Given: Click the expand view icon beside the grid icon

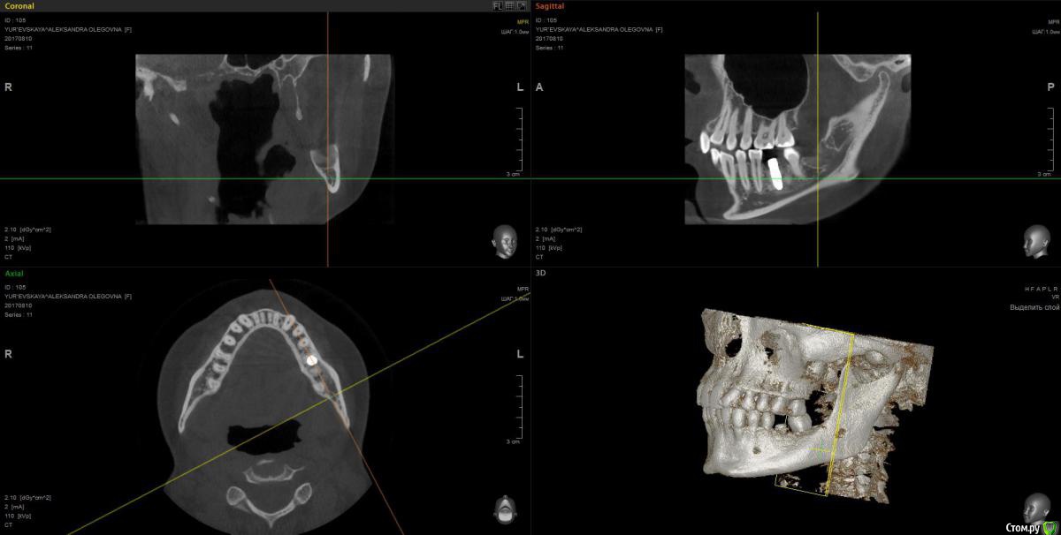Looking at the screenshot, I should (x=522, y=5).
